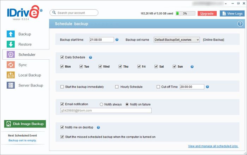The width and height of the screenshot is (247, 155).
Task: Click the help question mark in header
Action: pyautogui.click(x=240, y=24)
